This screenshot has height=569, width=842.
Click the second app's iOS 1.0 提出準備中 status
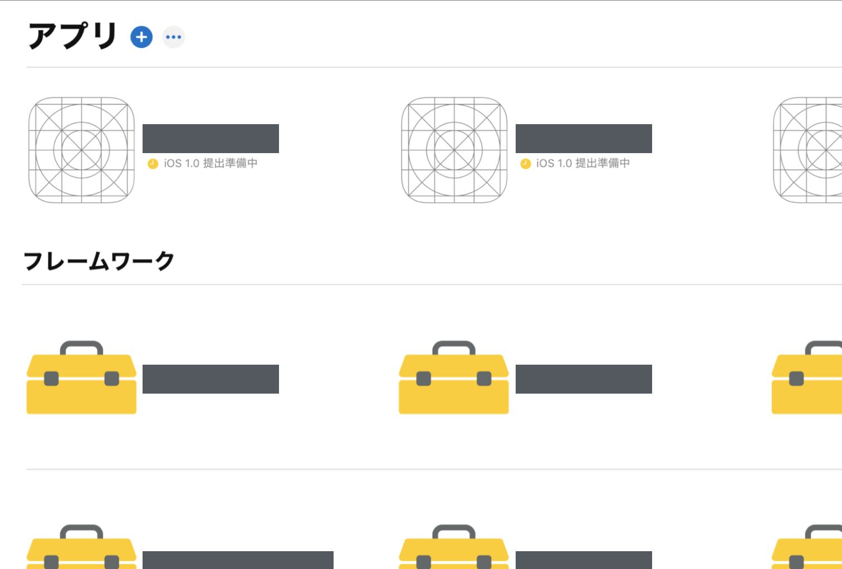pos(583,163)
